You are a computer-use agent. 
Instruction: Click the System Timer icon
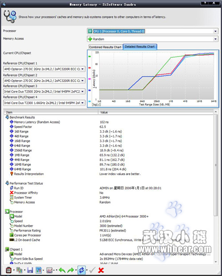[12, 197]
